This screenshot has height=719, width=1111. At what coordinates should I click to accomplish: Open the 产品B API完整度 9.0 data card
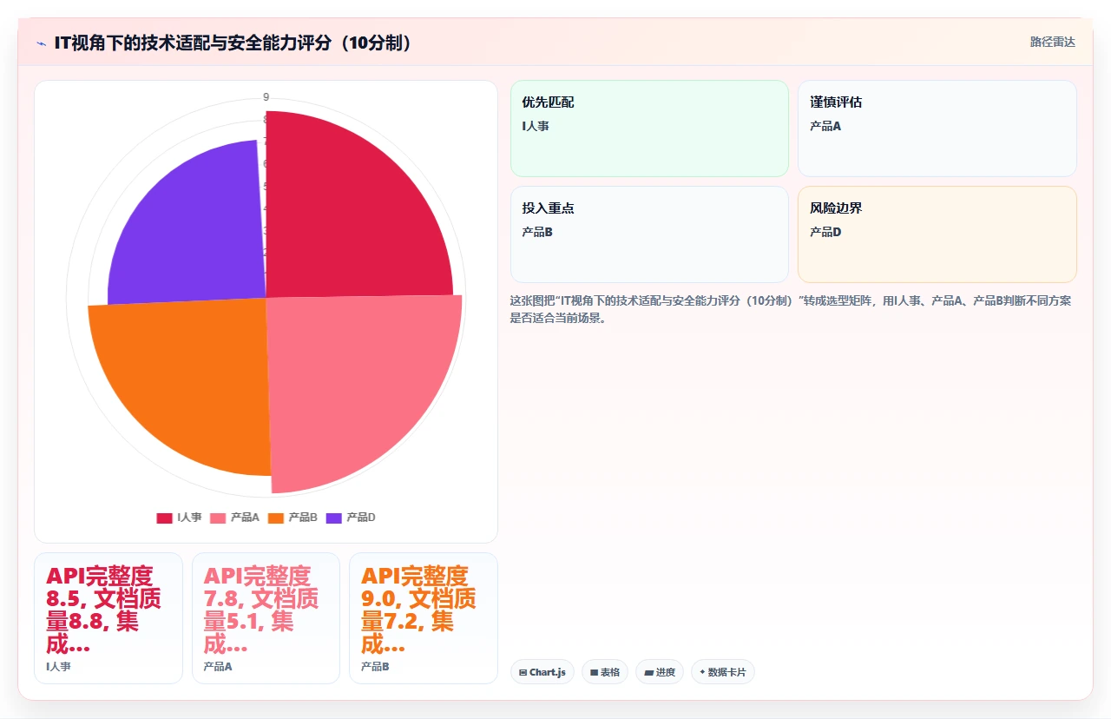click(424, 618)
